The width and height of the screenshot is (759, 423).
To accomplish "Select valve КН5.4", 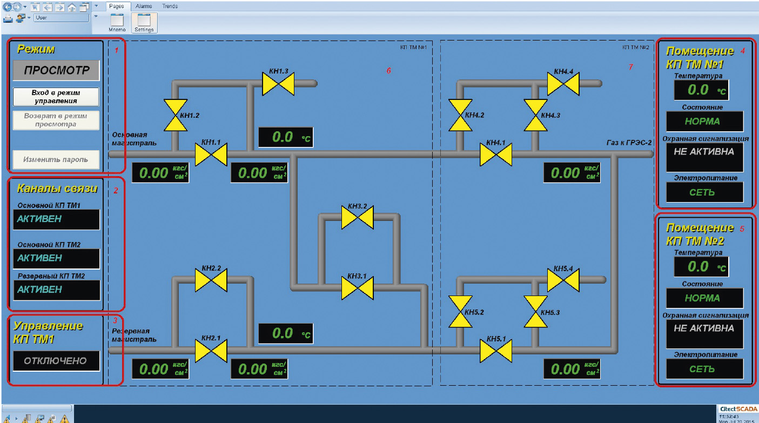I will pos(563,280).
